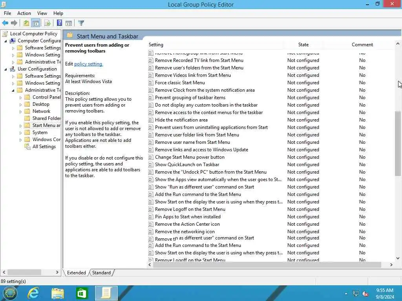The image size is (402, 301).
Task: Toggle Show/Hide Console Tree icon
Action: pos(36,23)
